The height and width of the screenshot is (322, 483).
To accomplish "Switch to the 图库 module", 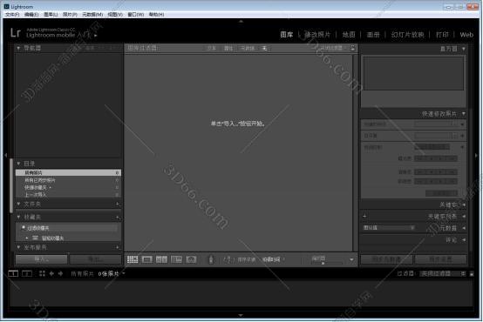I will point(287,35).
